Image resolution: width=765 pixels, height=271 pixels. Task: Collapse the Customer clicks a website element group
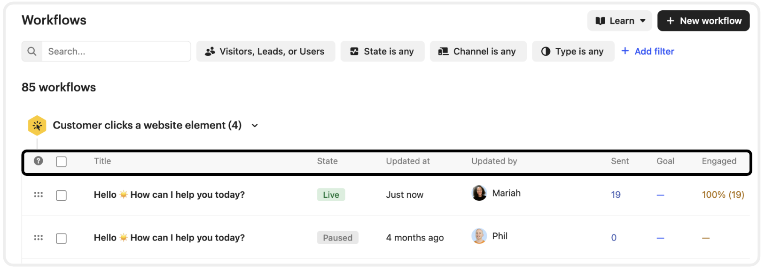point(255,125)
